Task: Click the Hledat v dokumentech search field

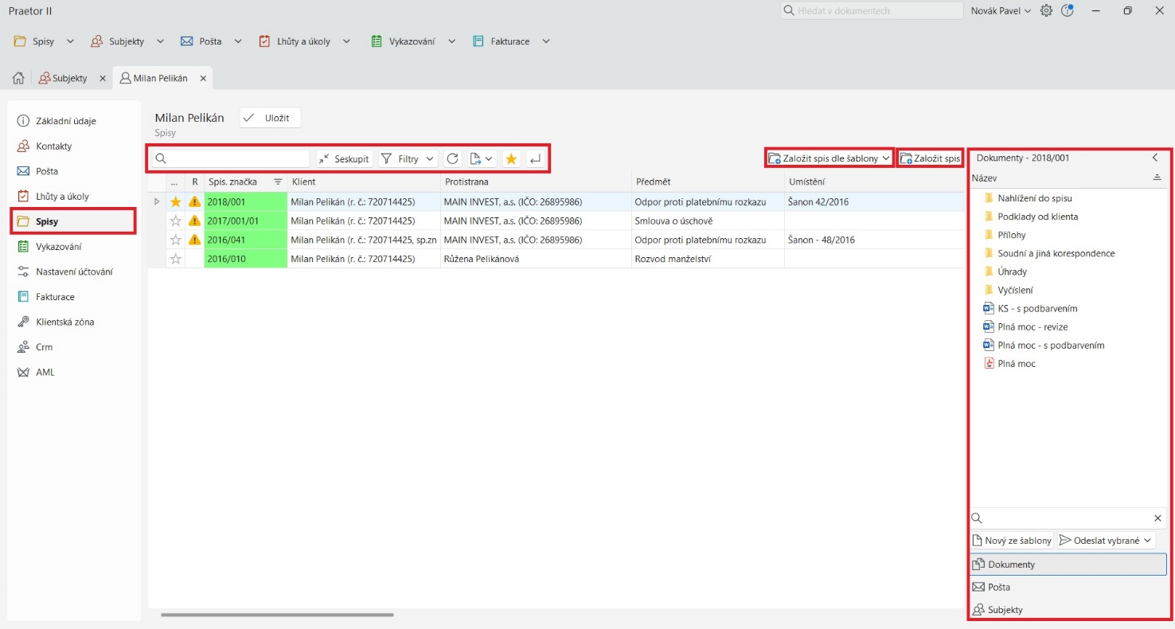Action: point(872,11)
